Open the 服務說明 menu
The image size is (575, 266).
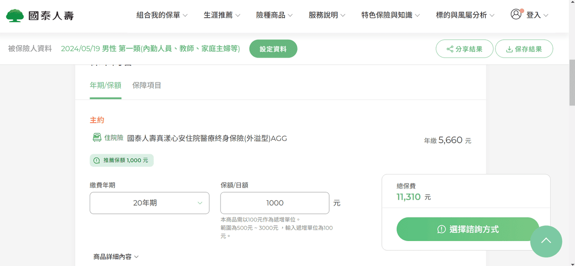(327, 15)
